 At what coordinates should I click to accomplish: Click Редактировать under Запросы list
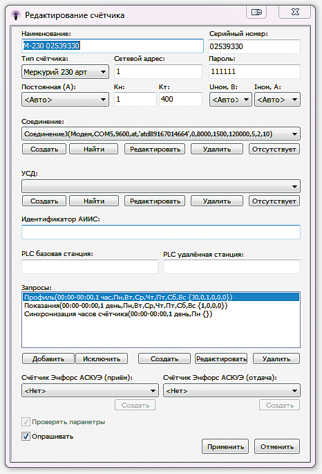point(221,359)
